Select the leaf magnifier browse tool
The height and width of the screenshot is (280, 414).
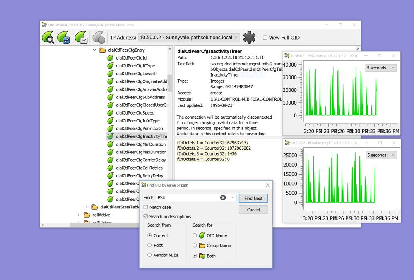tap(49, 37)
